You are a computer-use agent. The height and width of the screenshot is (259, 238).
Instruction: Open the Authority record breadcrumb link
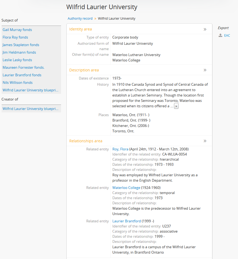(x=80, y=19)
